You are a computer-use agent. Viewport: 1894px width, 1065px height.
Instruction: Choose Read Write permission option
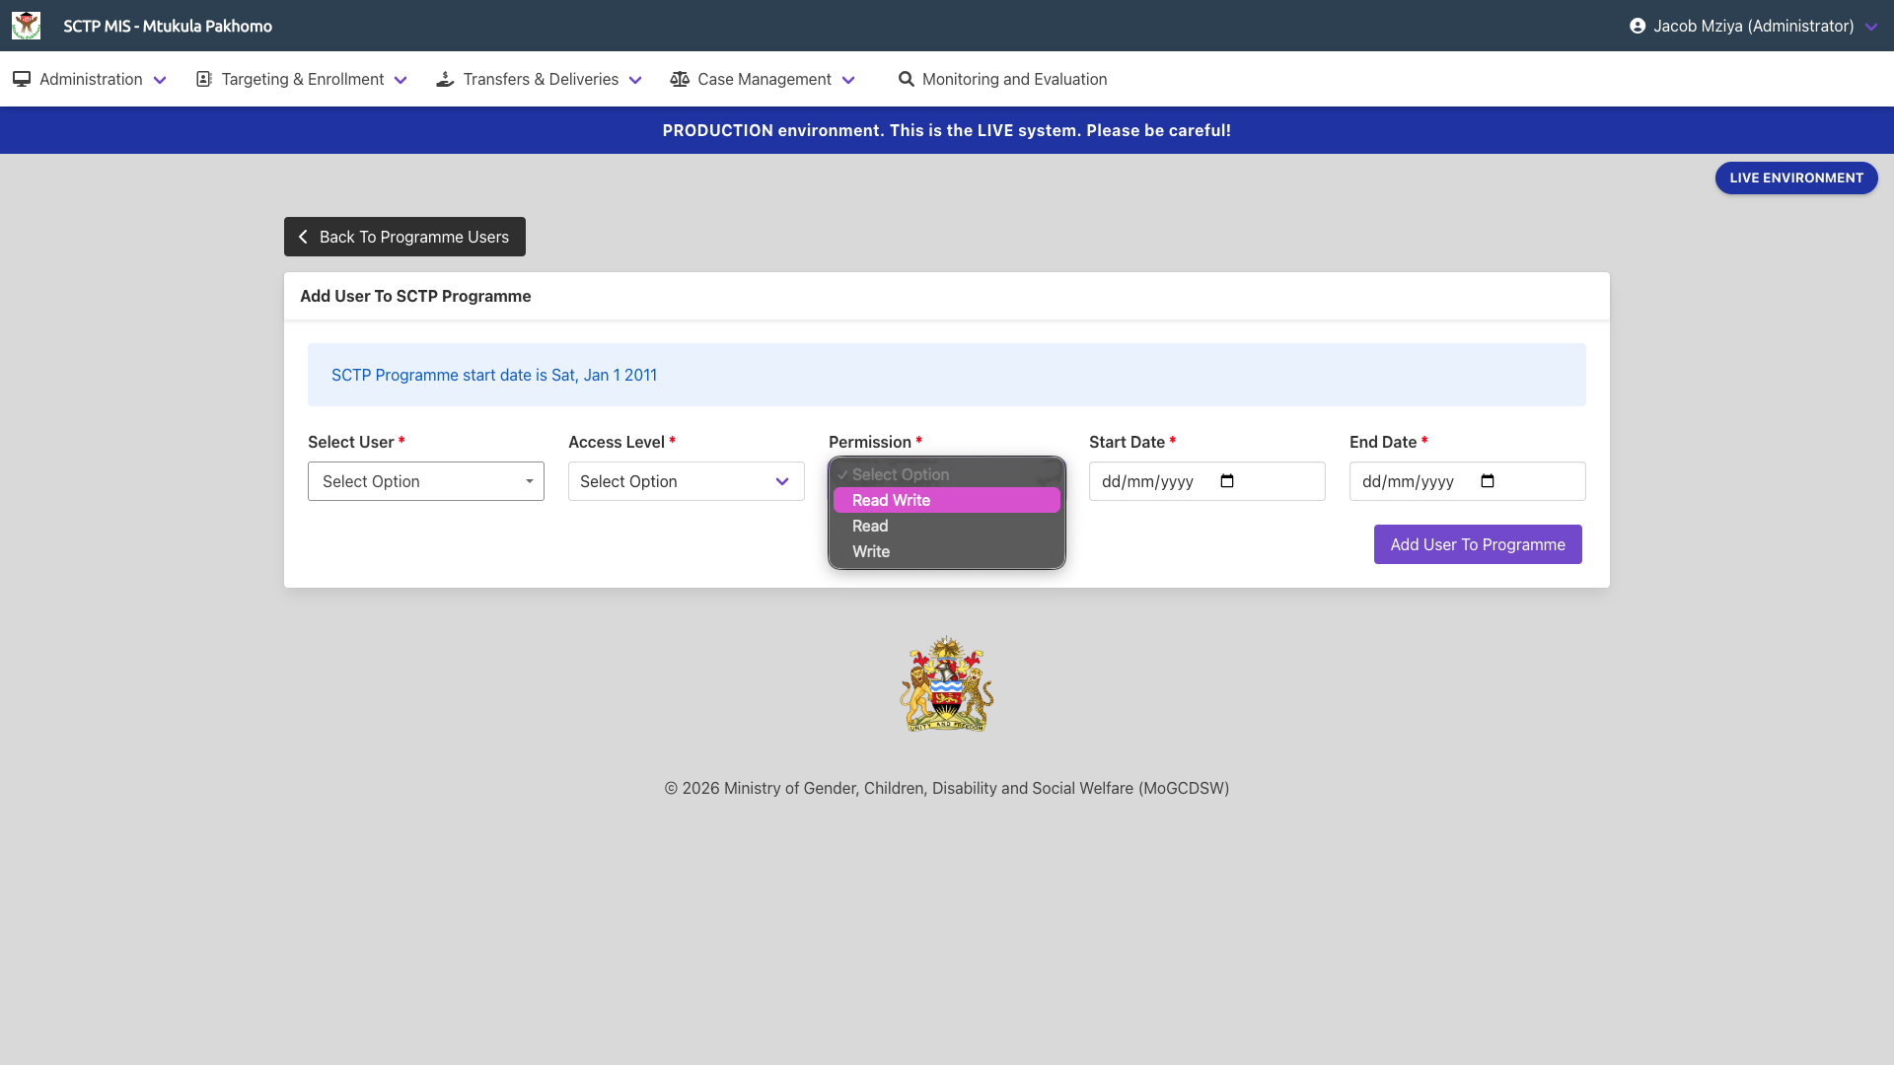(947, 500)
